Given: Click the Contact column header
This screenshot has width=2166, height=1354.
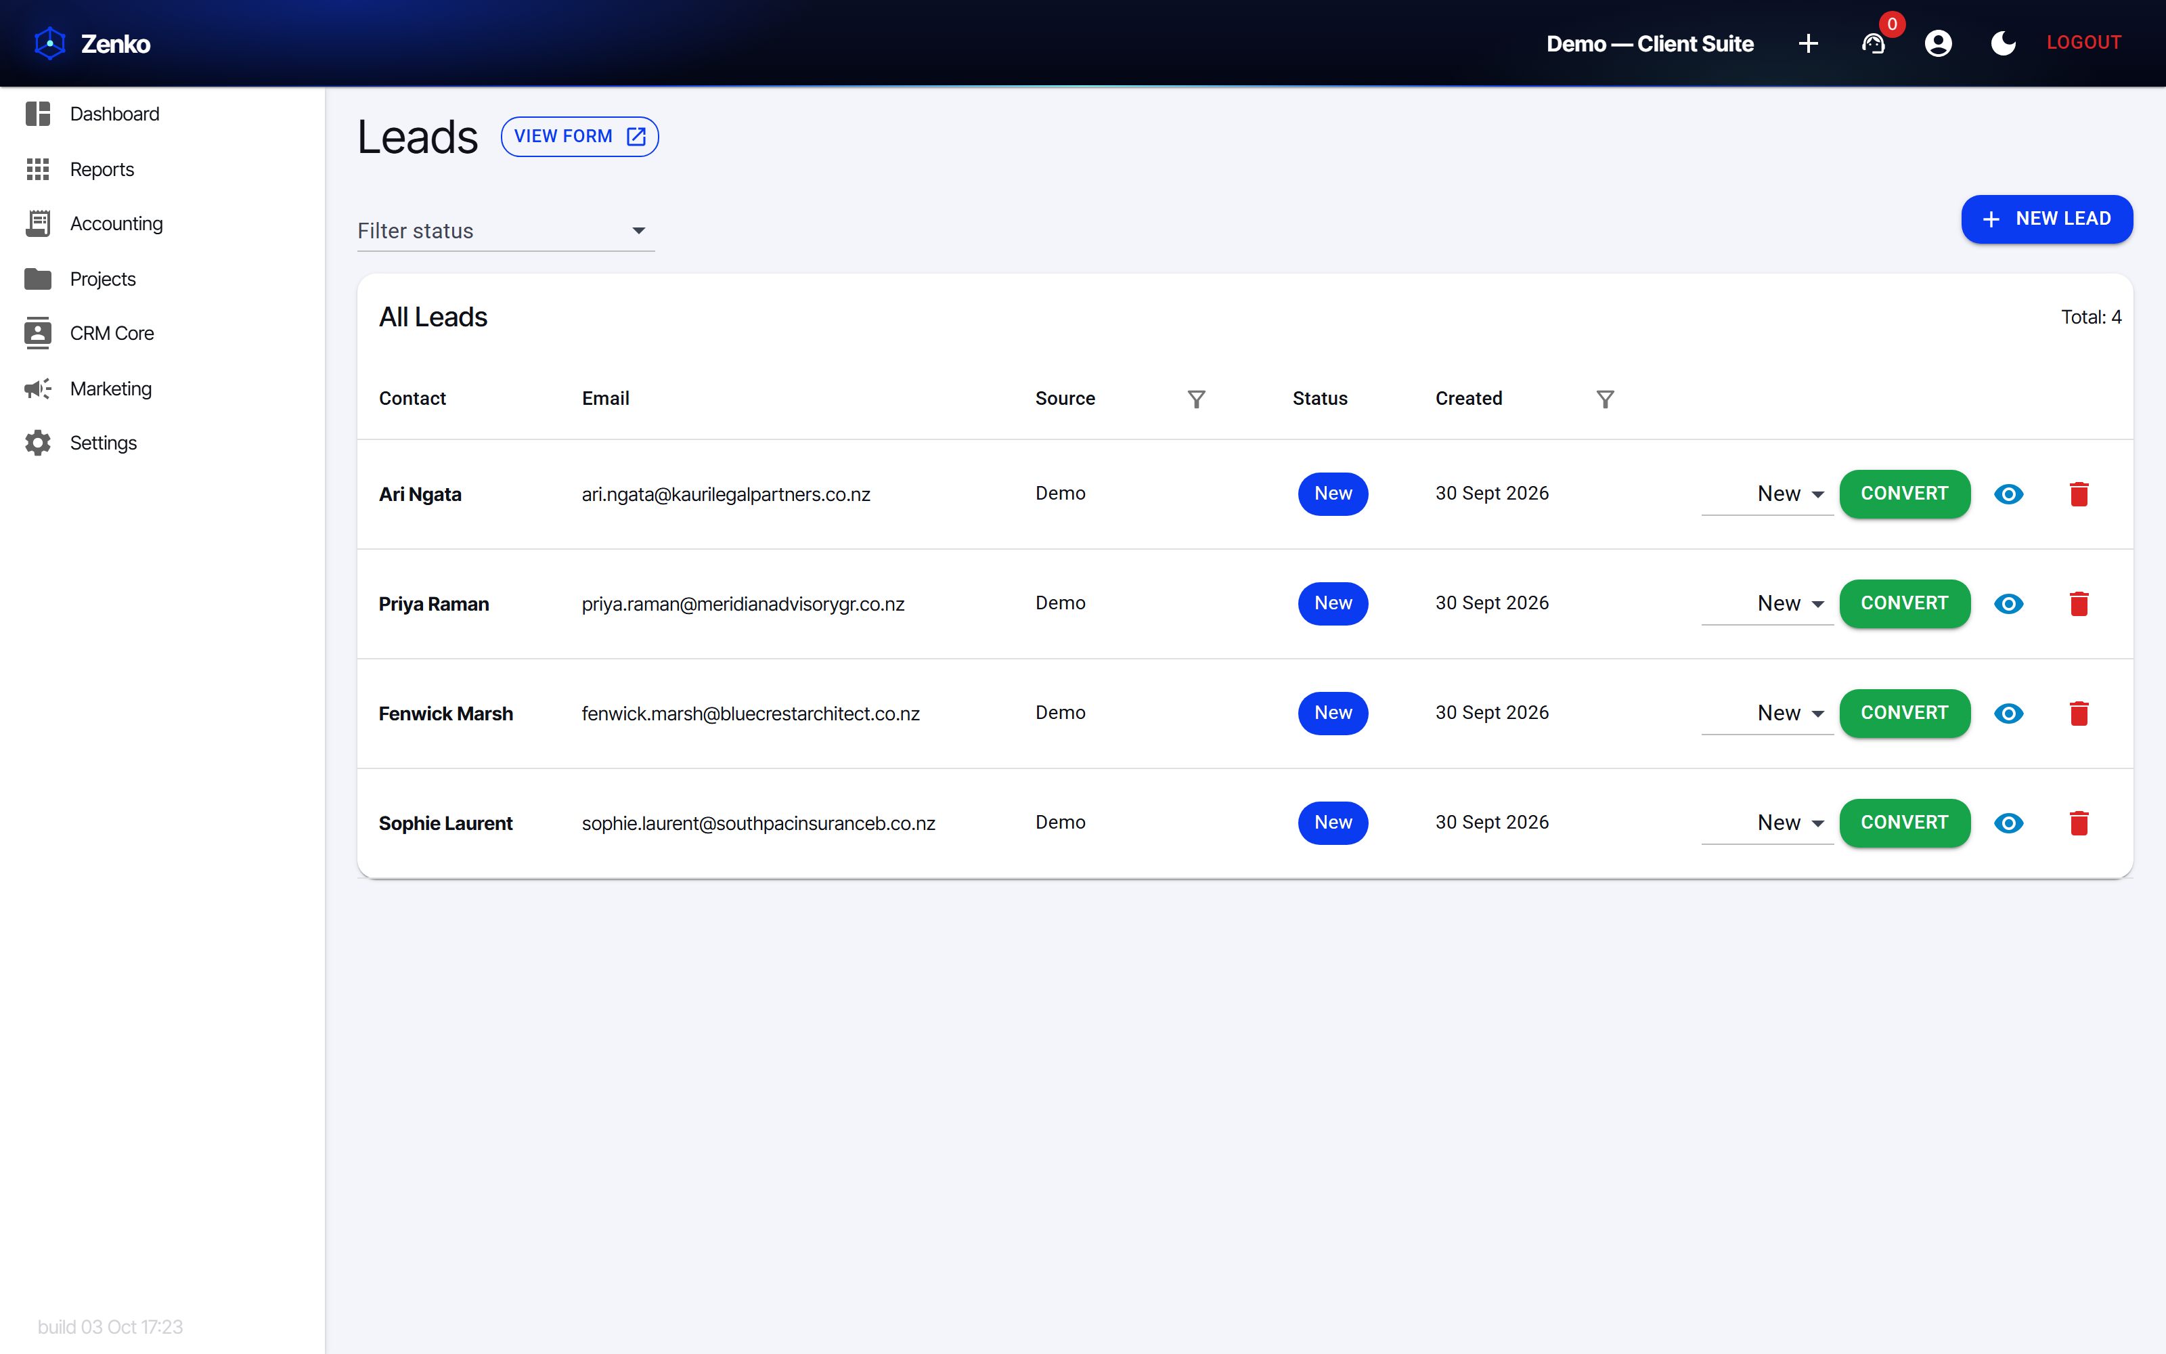Looking at the screenshot, I should 412,399.
